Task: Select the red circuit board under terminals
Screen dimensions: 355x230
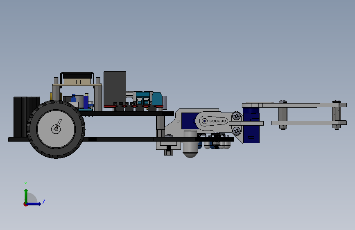Action: click(x=133, y=106)
